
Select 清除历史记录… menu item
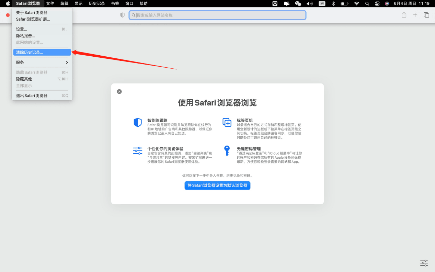coord(42,53)
